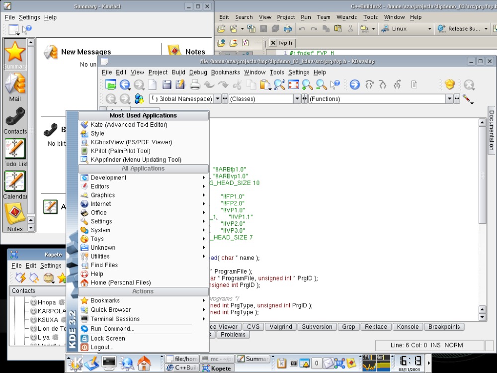Image resolution: width=497 pixels, height=373 pixels.
Task: Choose Run Command from K menu
Action: 143,329
